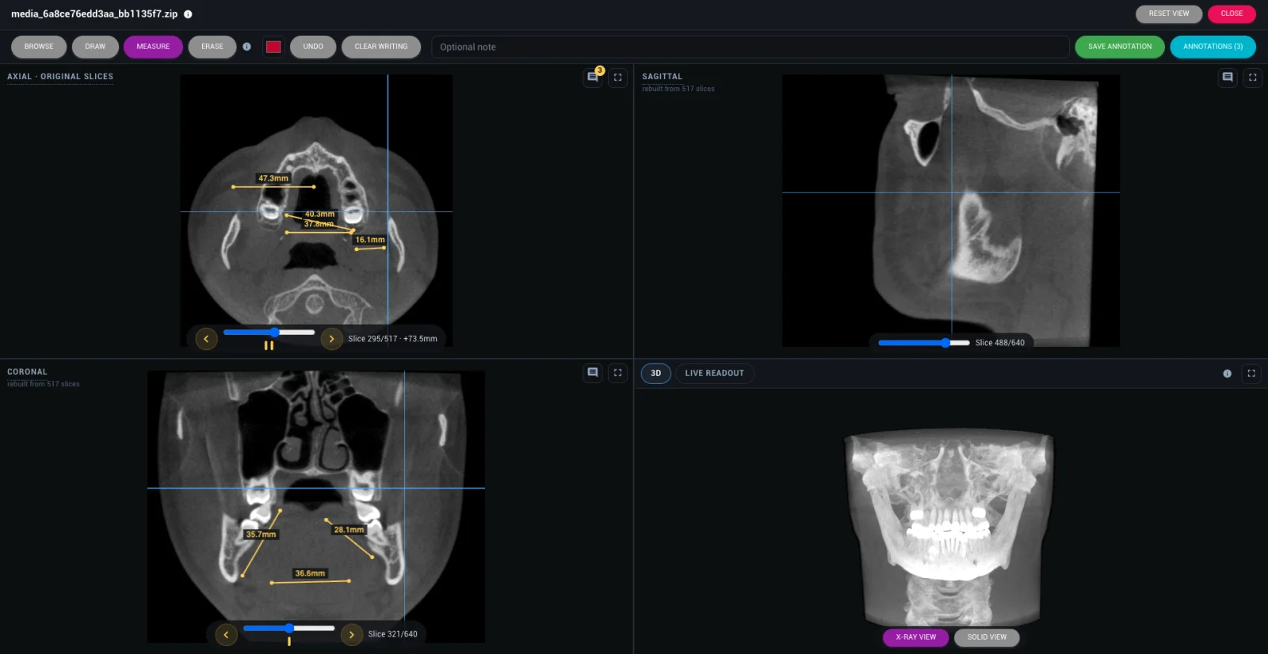Select the 35.7mm coronal measurement label

tap(261, 534)
